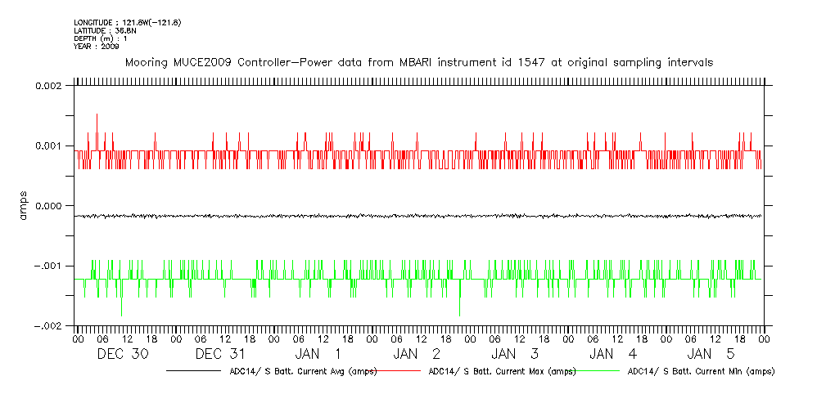Click the Batt. Current Max legend entry

pyautogui.click(x=500, y=371)
